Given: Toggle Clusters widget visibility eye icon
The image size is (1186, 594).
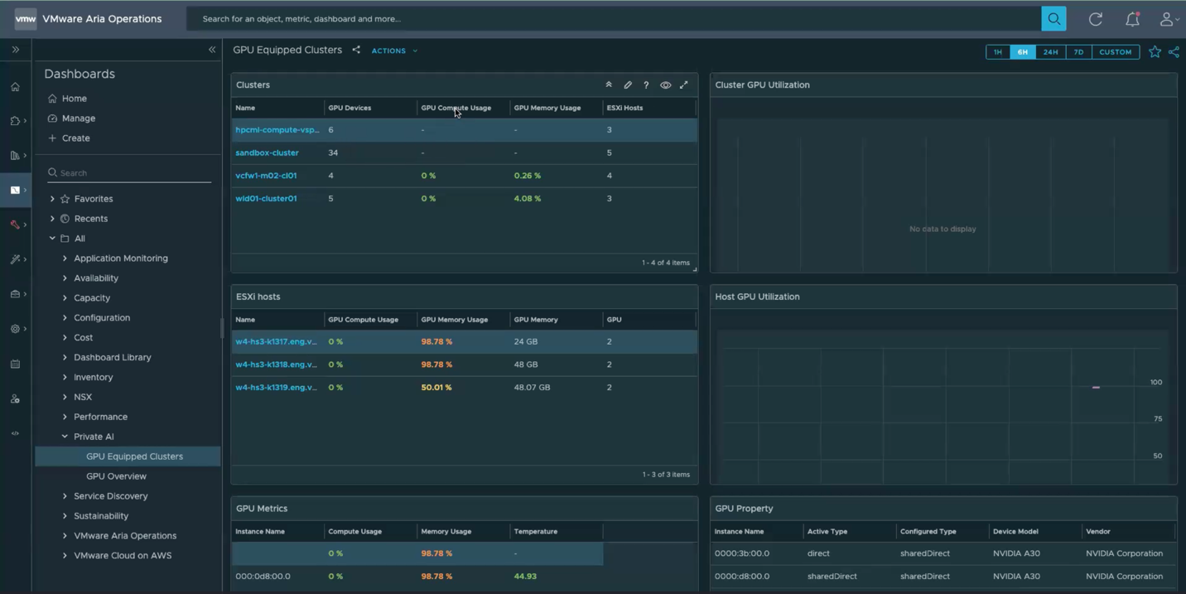Looking at the screenshot, I should coord(665,85).
